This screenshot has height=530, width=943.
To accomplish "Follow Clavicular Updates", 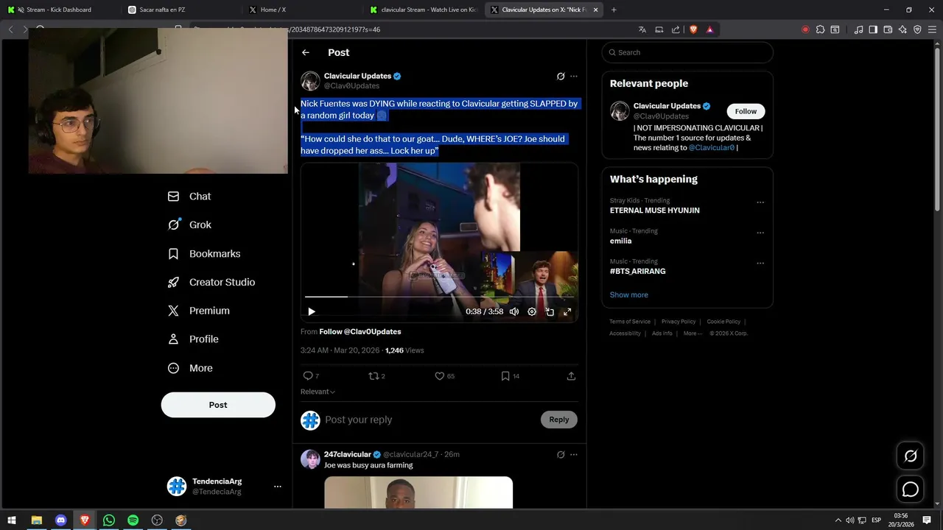I will tap(746, 111).
